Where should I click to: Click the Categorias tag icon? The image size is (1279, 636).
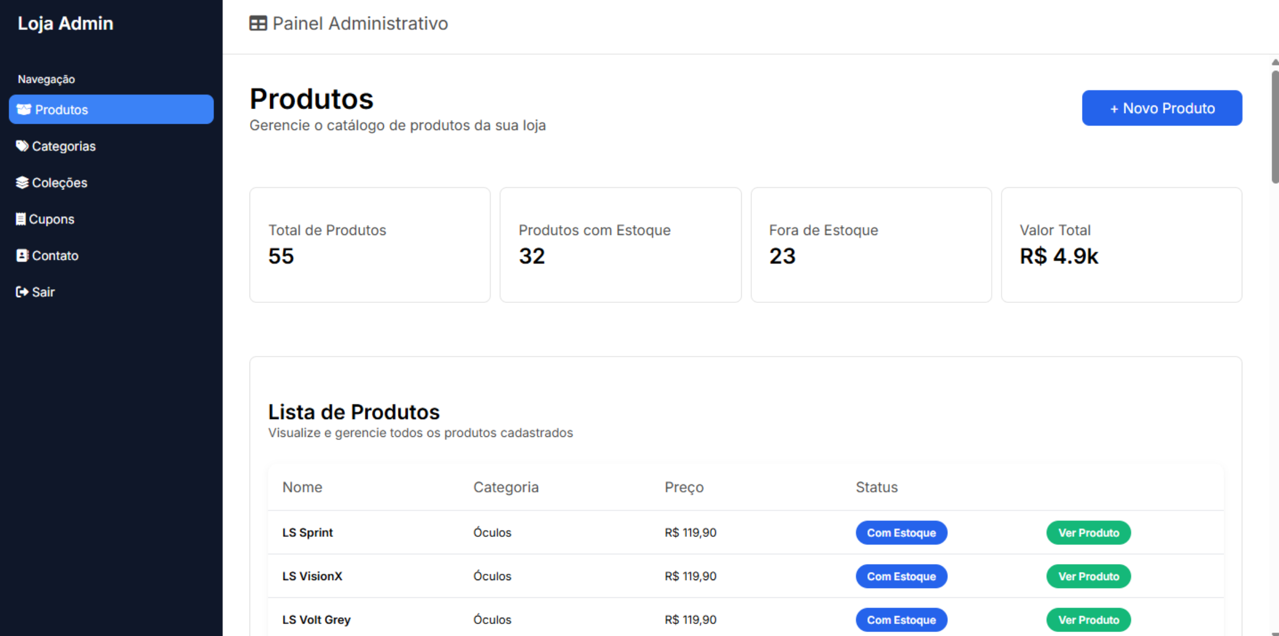(22, 146)
